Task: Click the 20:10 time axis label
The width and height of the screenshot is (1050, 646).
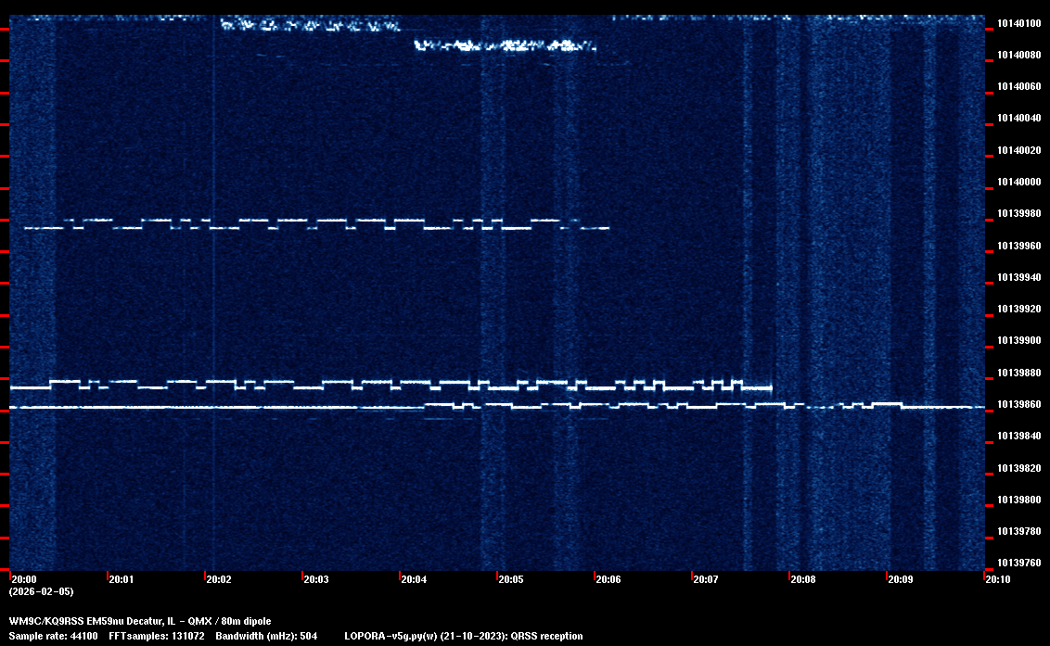Action: coord(998,579)
